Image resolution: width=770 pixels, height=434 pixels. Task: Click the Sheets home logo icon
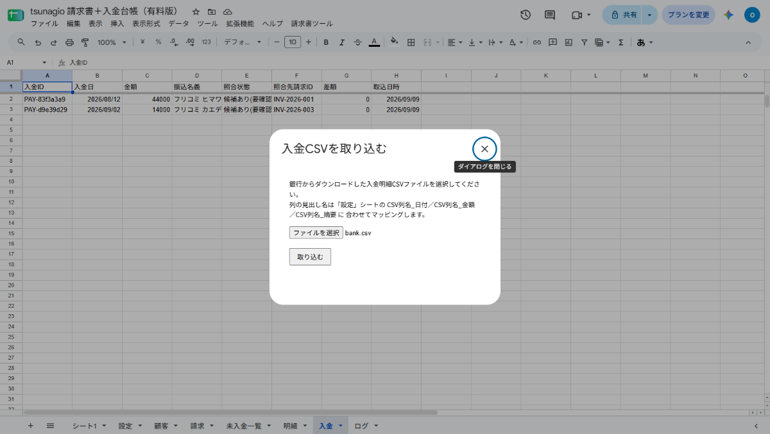(x=15, y=15)
